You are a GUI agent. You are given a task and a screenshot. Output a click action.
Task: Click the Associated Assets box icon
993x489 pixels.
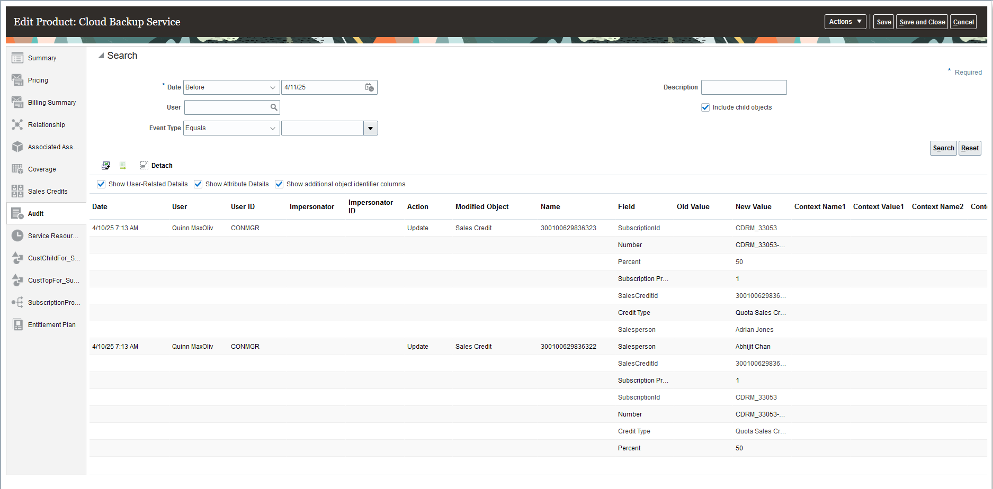click(x=17, y=147)
